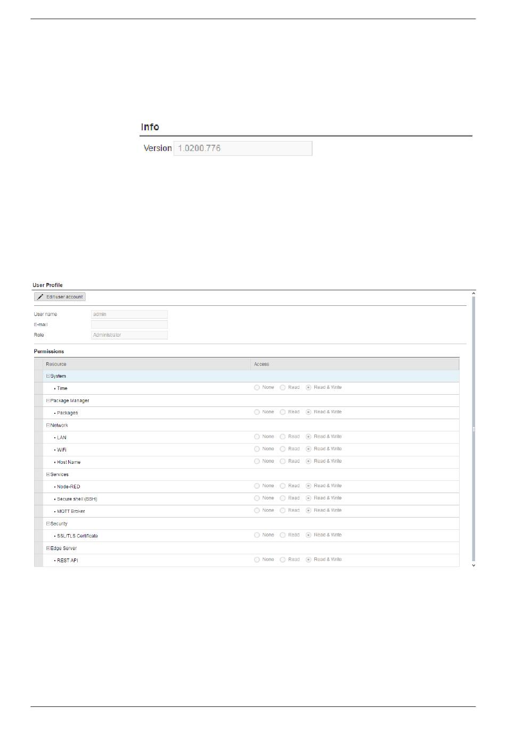Click the Version number field
Screen dimensions: 506x733
pyautogui.click(x=242, y=148)
